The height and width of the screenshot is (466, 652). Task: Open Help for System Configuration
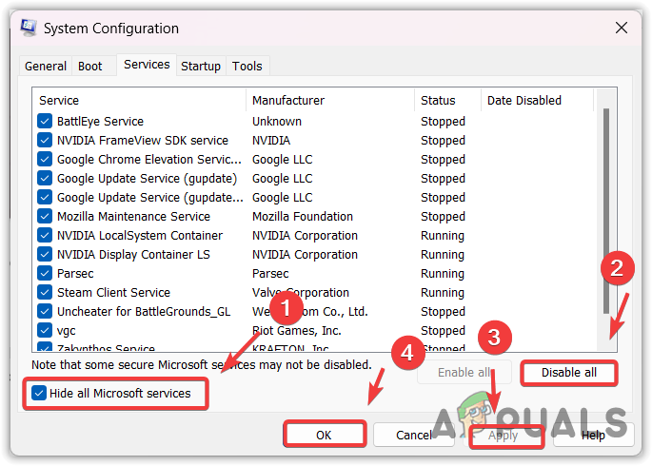tap(593, 435)
